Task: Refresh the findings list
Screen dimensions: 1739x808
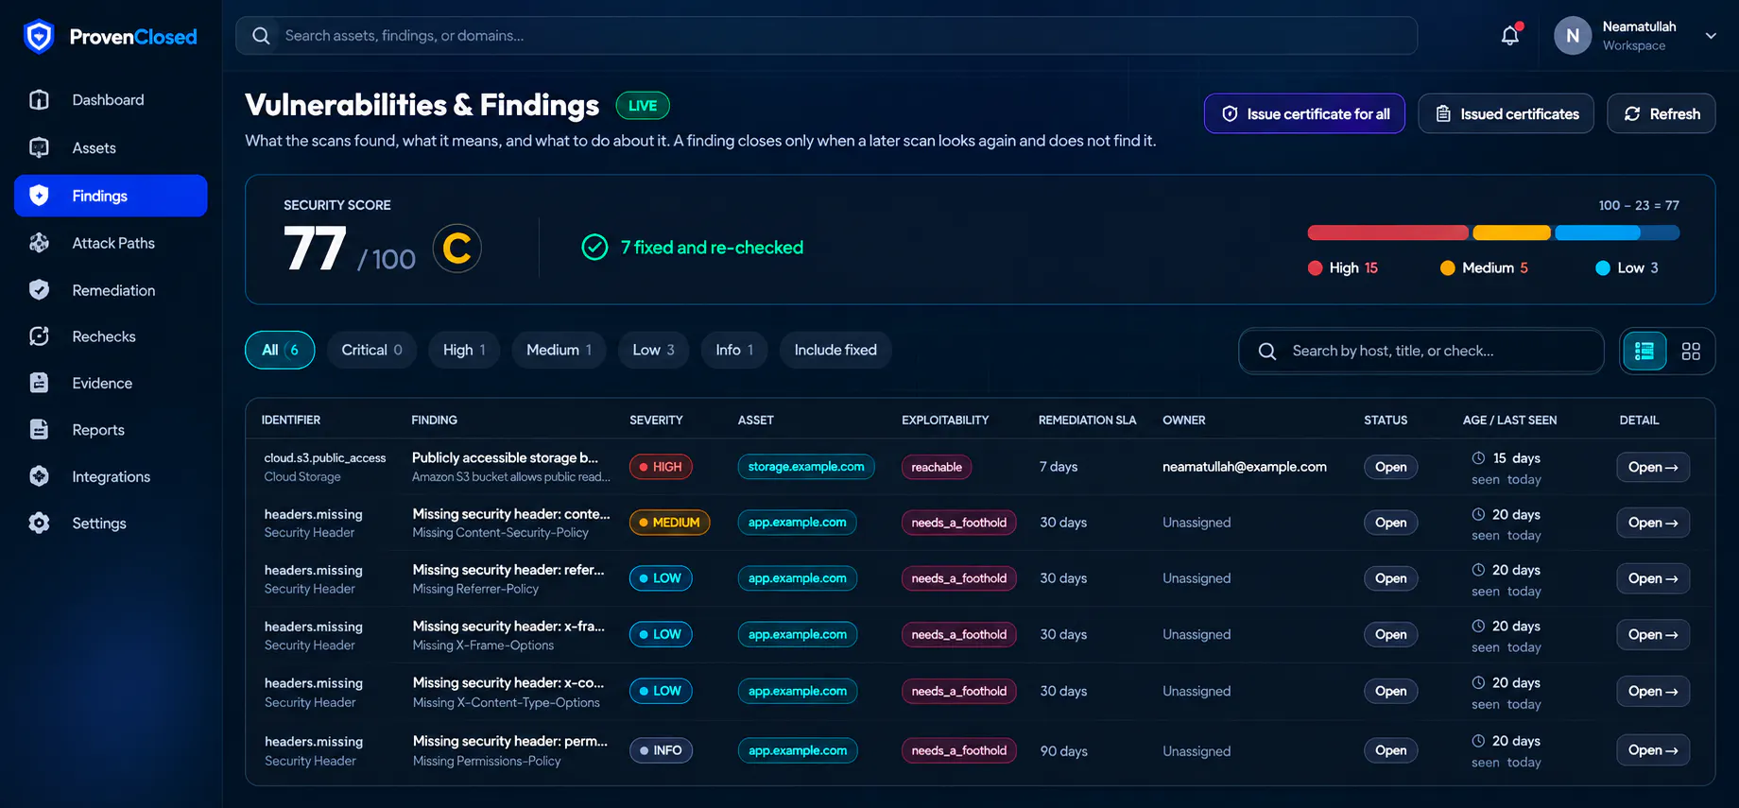Action: click(1661, 113)
